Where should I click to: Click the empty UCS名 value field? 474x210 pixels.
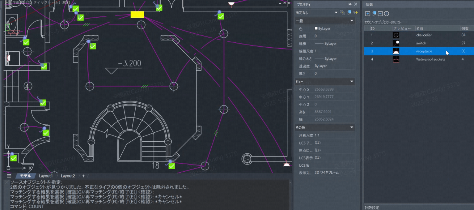[334, 165]
